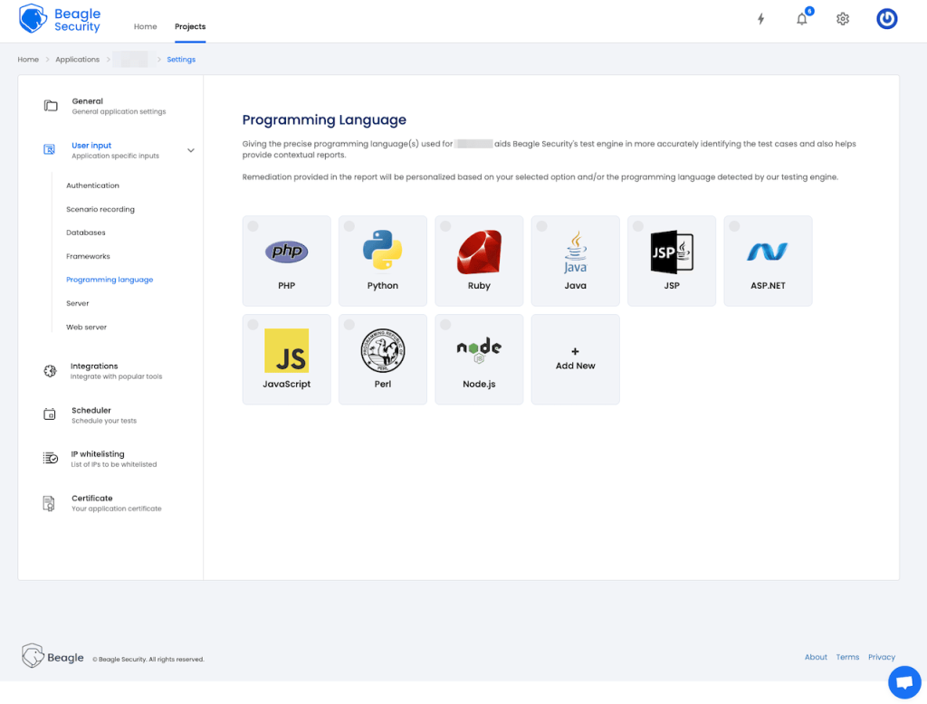Select the JavaScript radio circle
The image size is (927, 704).
253,325
